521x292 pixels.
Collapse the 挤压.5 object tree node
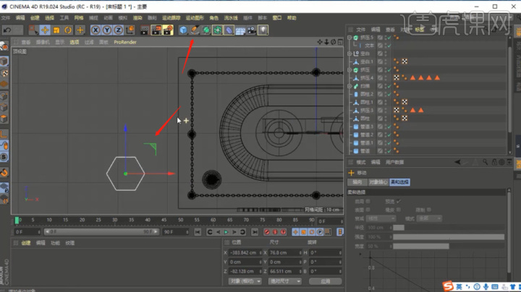coord(350,38)
